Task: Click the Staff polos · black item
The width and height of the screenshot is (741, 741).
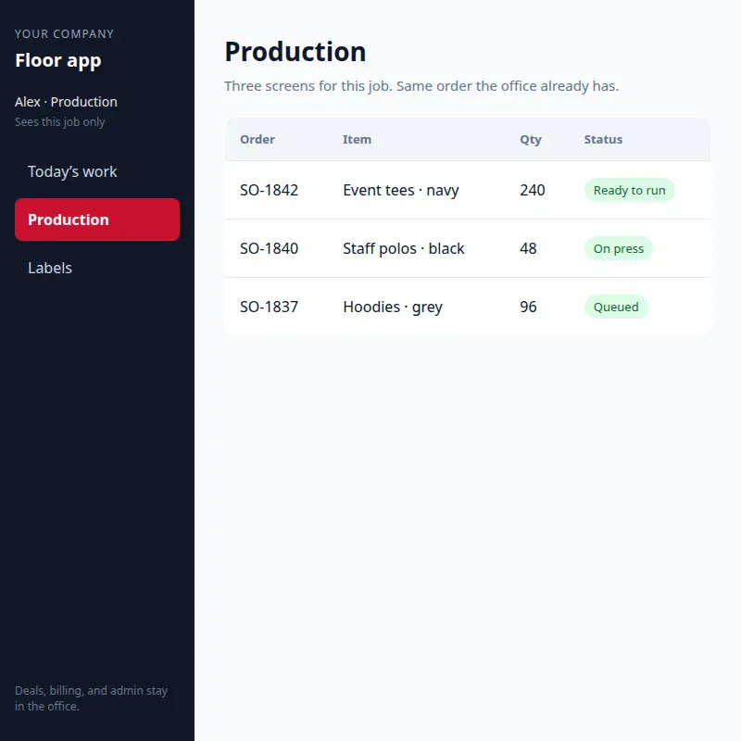Action: pyautogui.click(x=404, y=248)
